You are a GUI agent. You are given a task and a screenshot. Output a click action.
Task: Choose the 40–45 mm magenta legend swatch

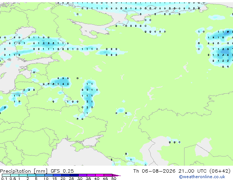pos(100,175)
